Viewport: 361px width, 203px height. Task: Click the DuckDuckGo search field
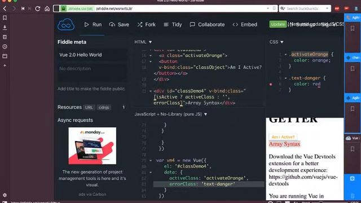pos(305,9)
